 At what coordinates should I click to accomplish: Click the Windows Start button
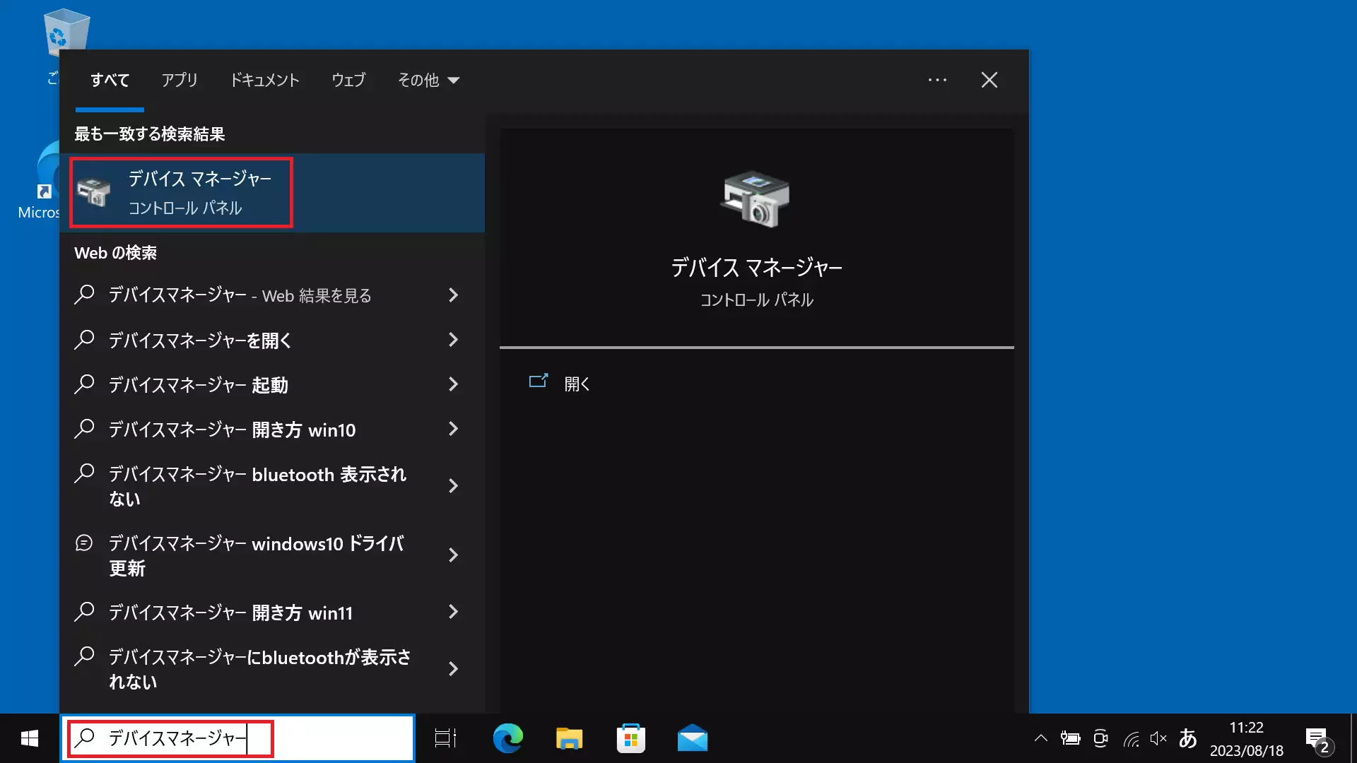pyautogui.click(x=29, y=738)
